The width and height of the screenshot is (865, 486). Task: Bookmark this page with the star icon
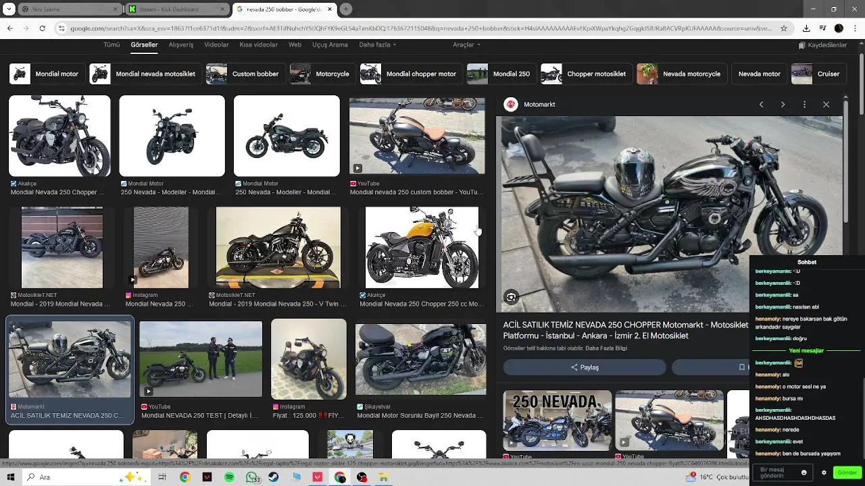point(784,28)
